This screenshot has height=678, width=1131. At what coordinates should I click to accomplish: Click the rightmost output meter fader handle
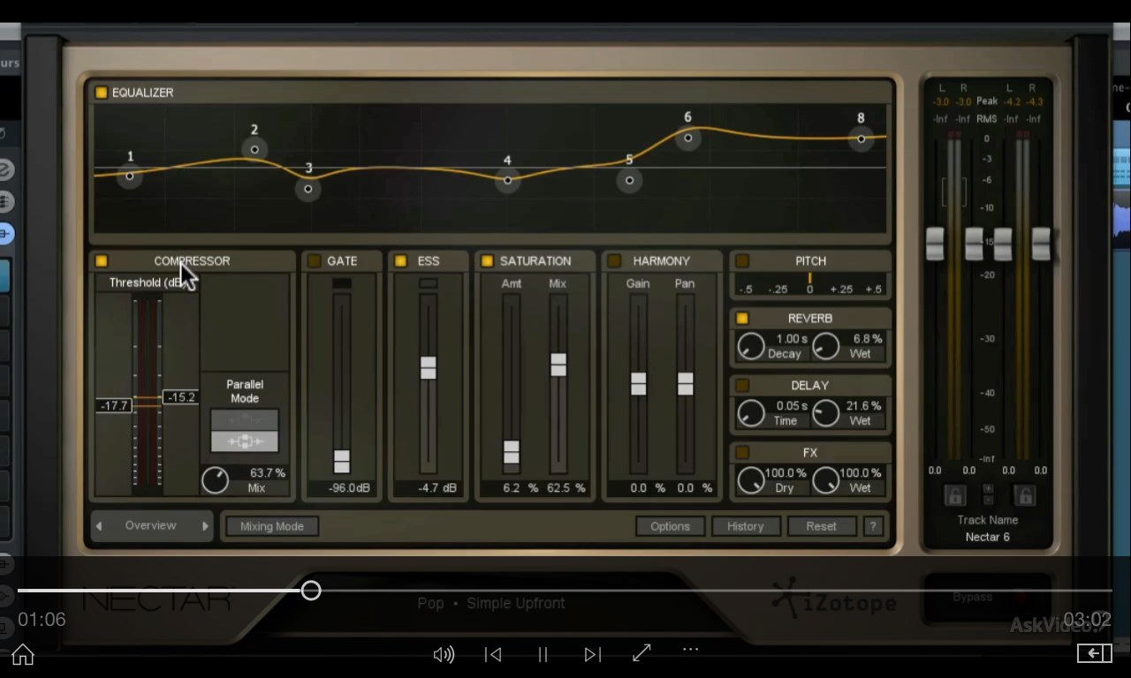click(1041, 244)
